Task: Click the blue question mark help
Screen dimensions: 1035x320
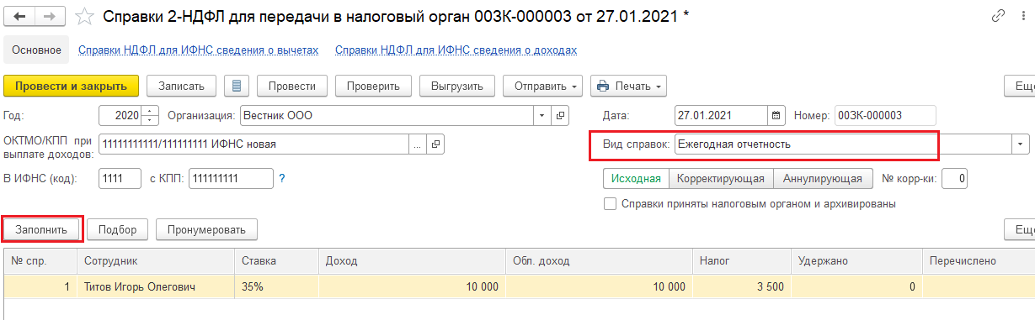Action: click(282, 178)
